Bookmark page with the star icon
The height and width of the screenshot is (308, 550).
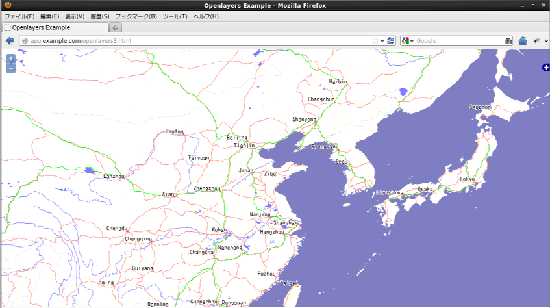[375, 41]
